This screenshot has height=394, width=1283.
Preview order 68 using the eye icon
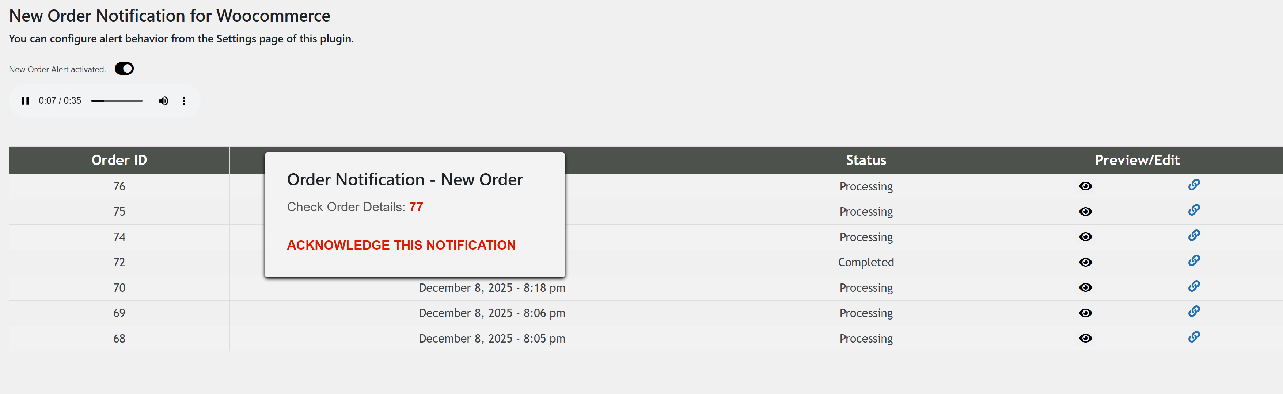(1086, 338)
